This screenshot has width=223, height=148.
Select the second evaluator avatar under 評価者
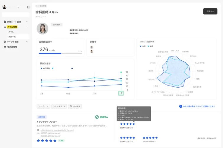pyautogui.click(x=91, y=51)
